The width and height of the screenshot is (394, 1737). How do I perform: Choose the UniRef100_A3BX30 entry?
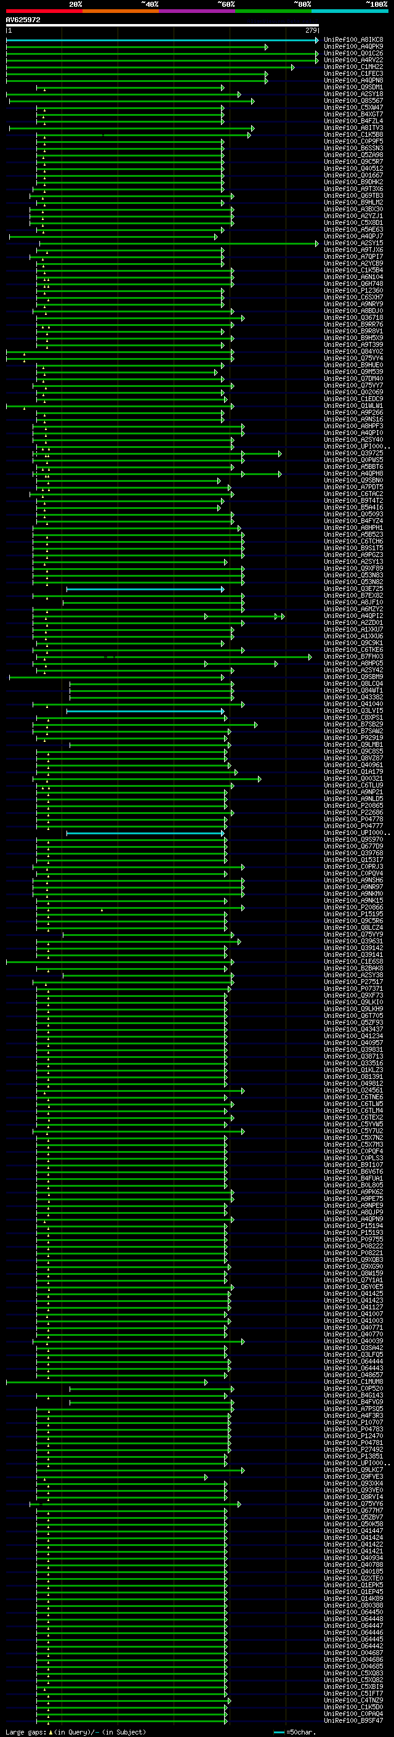click(x=353, y=209)
